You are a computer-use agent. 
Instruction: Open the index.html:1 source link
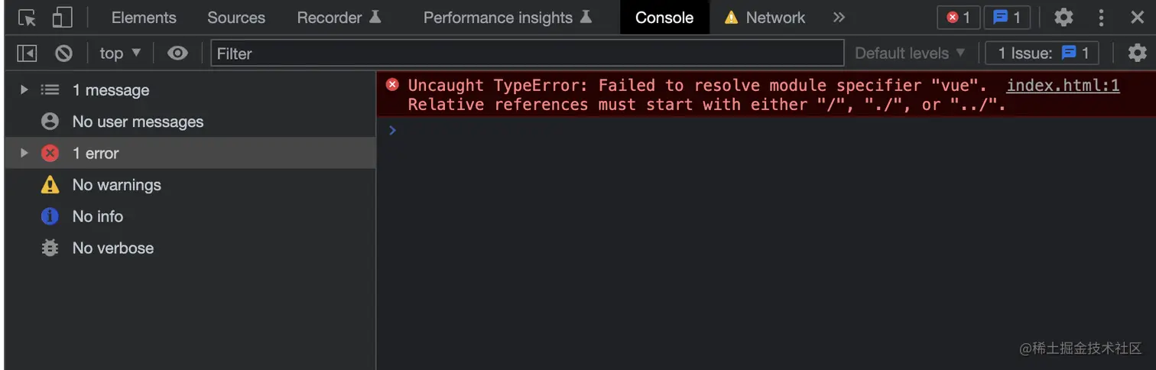click(1063, 86)
